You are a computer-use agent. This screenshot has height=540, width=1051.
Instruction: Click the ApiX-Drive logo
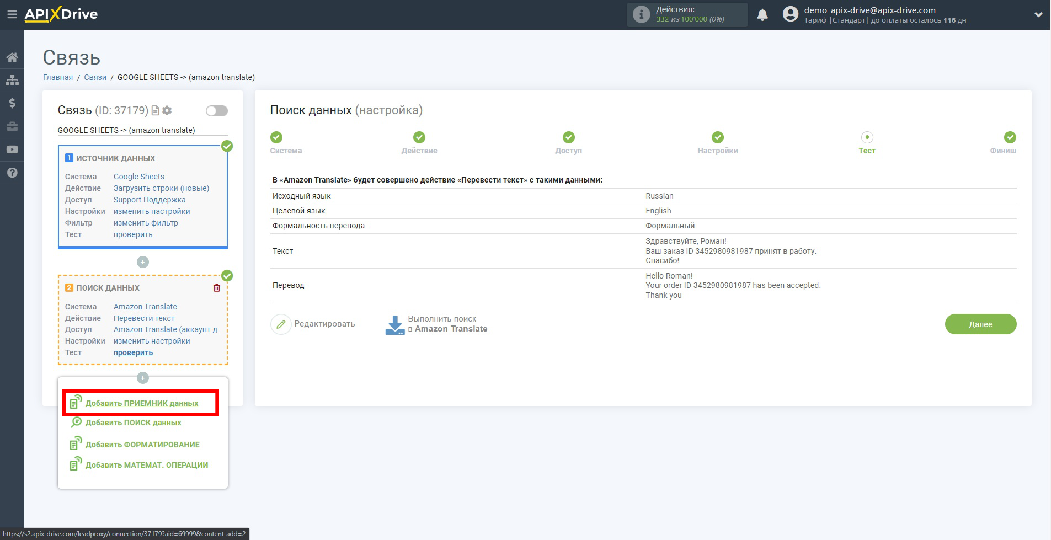61,14
